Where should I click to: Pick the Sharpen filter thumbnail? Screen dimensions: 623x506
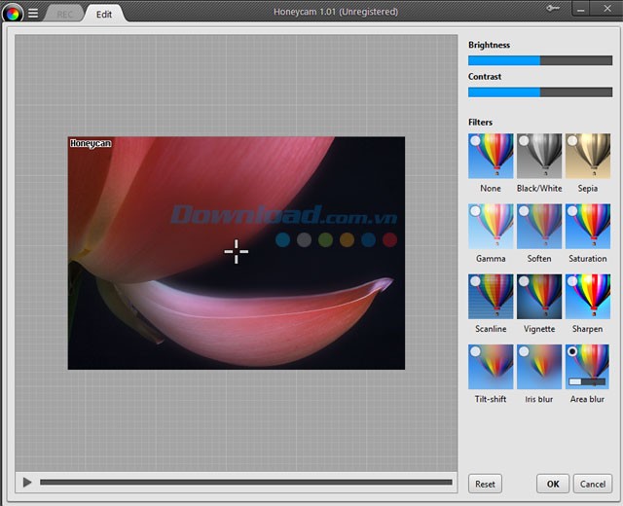tap(588, 297)
